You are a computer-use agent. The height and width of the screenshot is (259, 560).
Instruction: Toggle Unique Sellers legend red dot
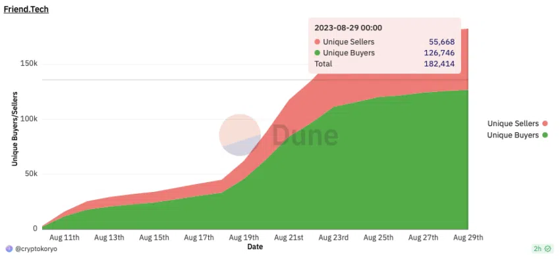tap(545, 124)
